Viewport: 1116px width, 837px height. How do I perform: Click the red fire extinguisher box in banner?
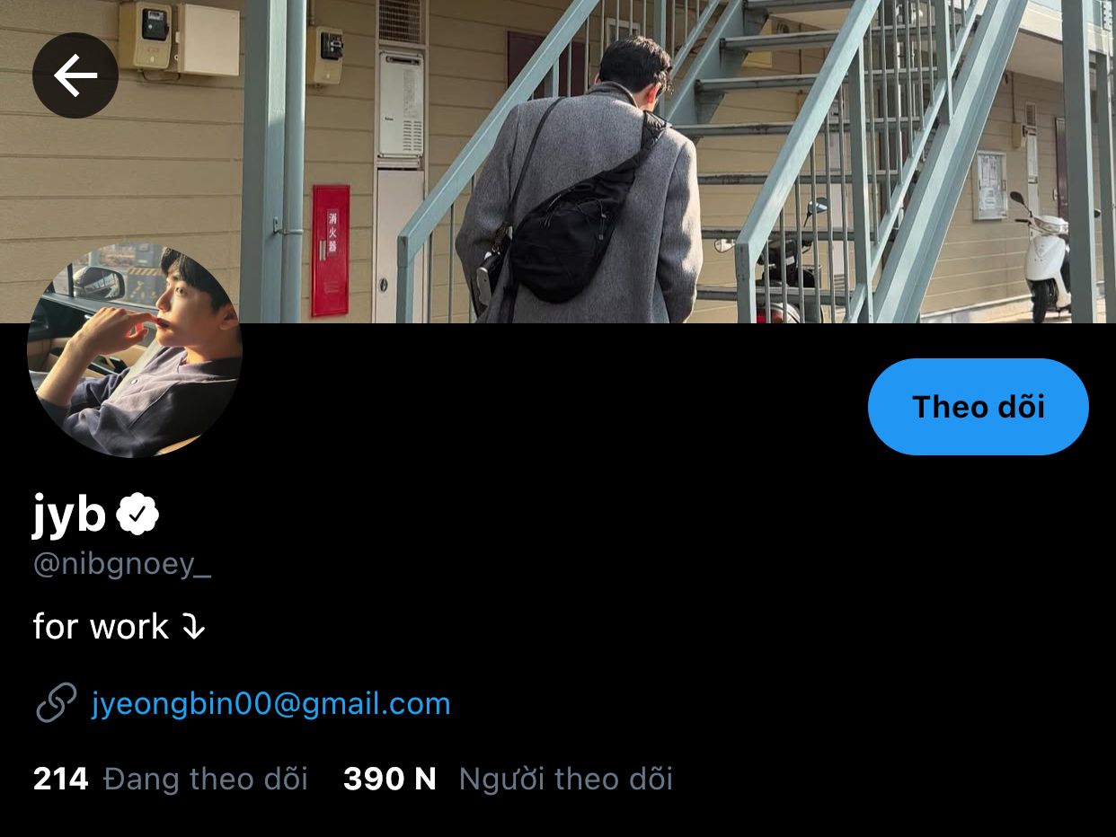[x=331, y=251]
